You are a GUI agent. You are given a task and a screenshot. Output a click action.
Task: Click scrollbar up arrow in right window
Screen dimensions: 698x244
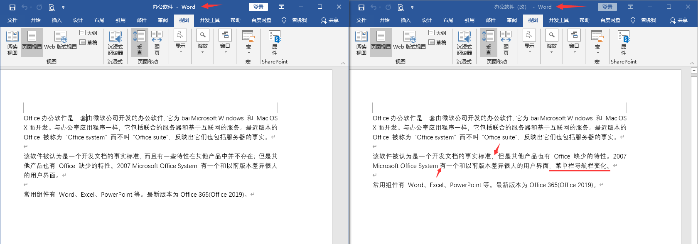[x=693, y=71]
